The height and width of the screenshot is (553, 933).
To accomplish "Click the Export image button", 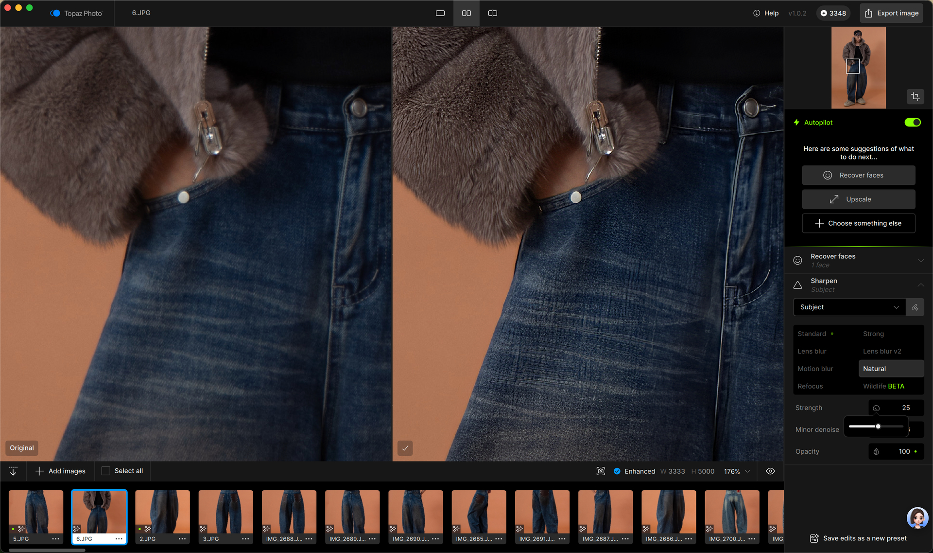I will tap(891, 13).
